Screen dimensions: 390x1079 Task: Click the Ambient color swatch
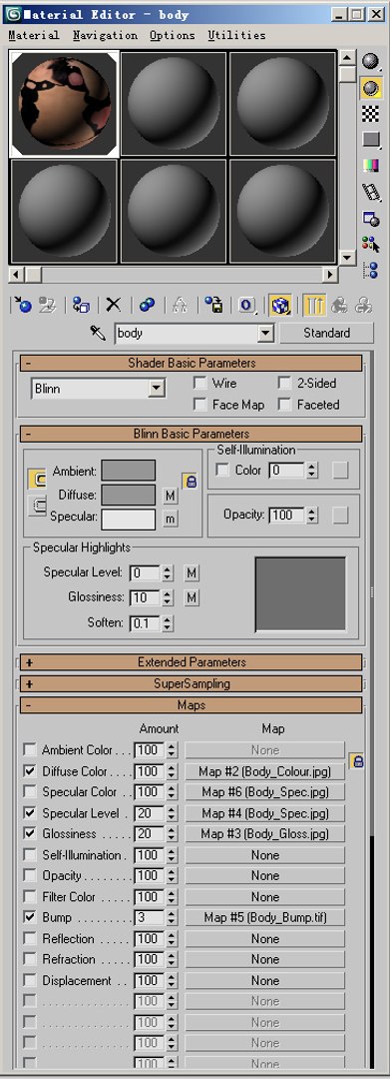(129, 471)
